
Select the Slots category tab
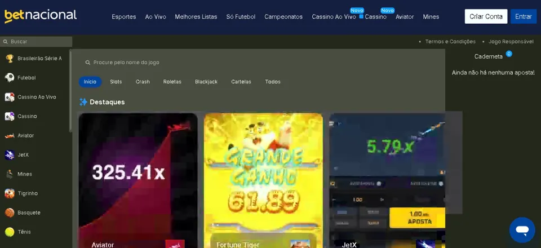[116, 82]
